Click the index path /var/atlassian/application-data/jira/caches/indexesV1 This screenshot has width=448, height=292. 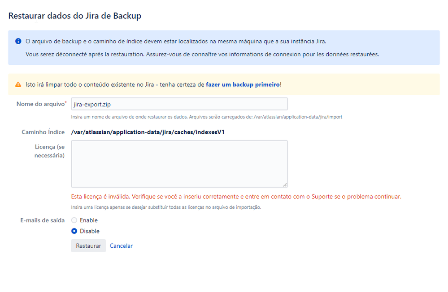pyautogui.click(x=148, y=132)
